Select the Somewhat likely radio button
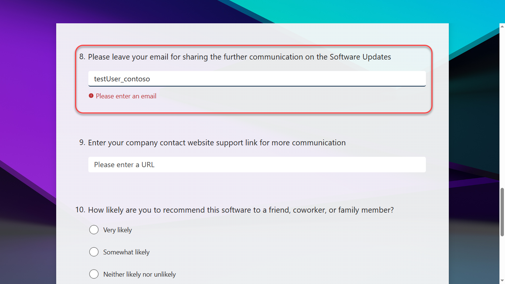 pos(94,252)
